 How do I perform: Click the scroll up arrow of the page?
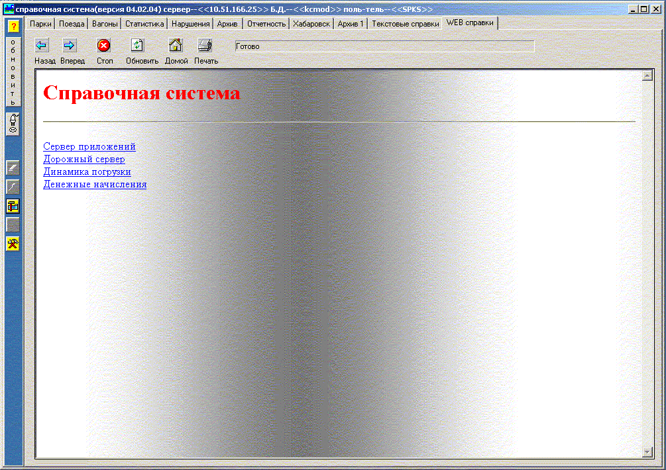[647, 76]
